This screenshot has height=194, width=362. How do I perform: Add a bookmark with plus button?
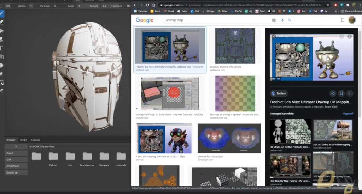click(x=16, y=146)
